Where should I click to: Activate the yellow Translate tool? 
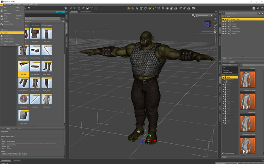150,8
